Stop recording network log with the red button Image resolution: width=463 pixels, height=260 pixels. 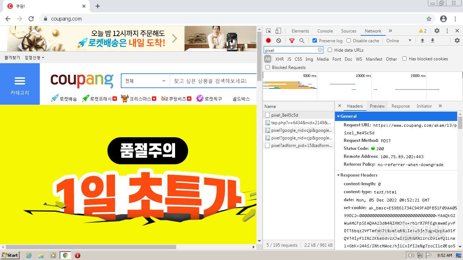[268, 41]
